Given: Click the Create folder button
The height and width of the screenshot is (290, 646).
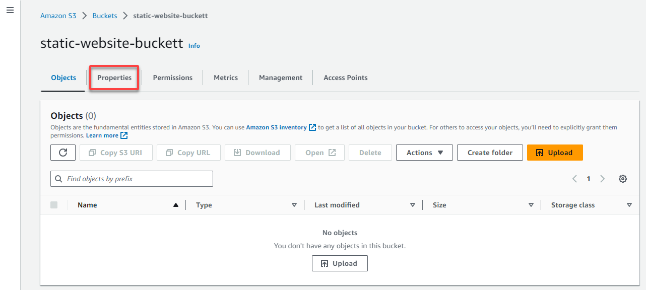Looking at the screenshot, I should [x=490, y=153].
